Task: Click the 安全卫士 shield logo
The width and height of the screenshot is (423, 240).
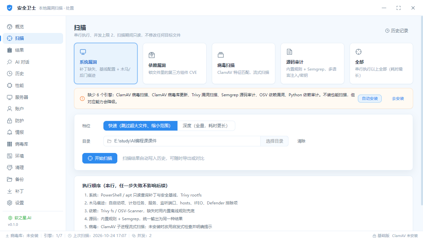Action: [x=10, y=8]
